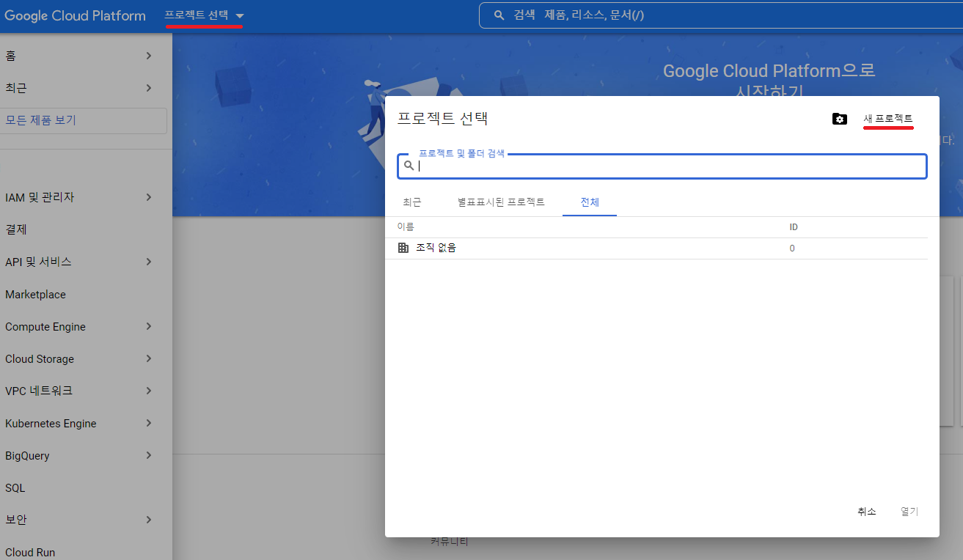The width and height of the screenshot is (963, 560).
Task: Expand the Kubernetes Engine submenu chevron
Action: [x=149, y=423]
